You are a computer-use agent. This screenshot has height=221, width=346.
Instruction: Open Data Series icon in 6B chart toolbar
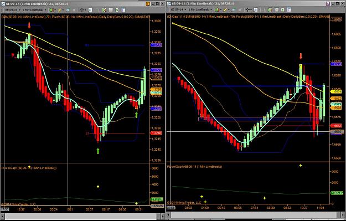(x=276, y=10)
